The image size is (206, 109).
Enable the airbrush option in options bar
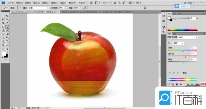(x=85, y=8)
